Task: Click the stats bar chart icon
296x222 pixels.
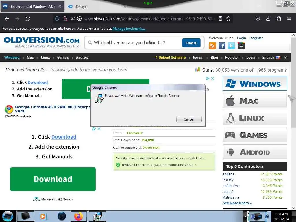Action: [198, 69]
